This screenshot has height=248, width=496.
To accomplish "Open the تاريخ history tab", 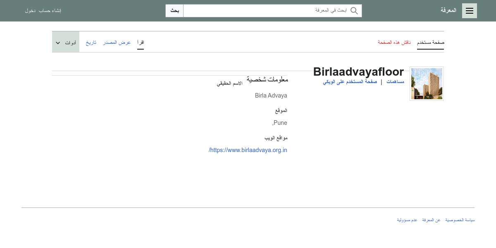I will (x=91, y=43).
